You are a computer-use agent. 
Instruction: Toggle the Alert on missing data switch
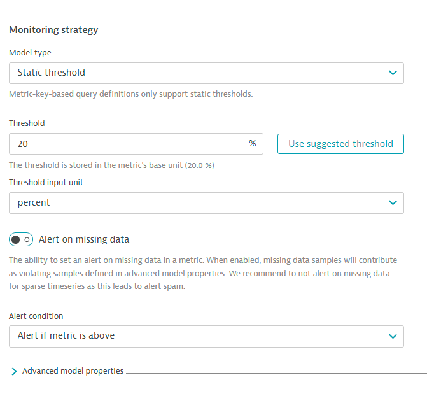[21, 239]
